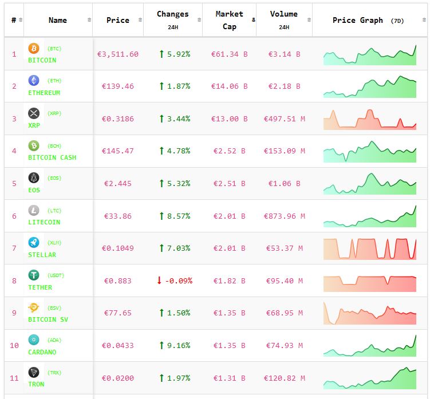Click Bitcoin's 7-day price graph
This screenshot has width=430, height=399.
coord(370,54)
